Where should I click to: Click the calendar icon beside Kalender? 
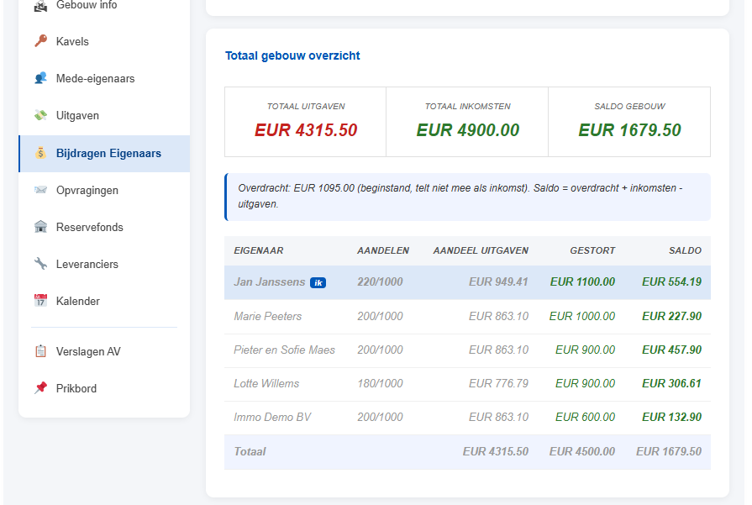pyautogui.click(x=41, y=301)
